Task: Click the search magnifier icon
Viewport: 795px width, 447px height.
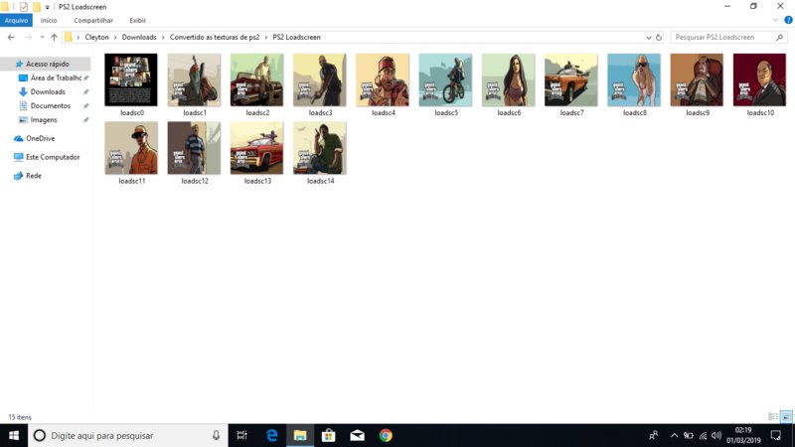Action: pos(780,37)
